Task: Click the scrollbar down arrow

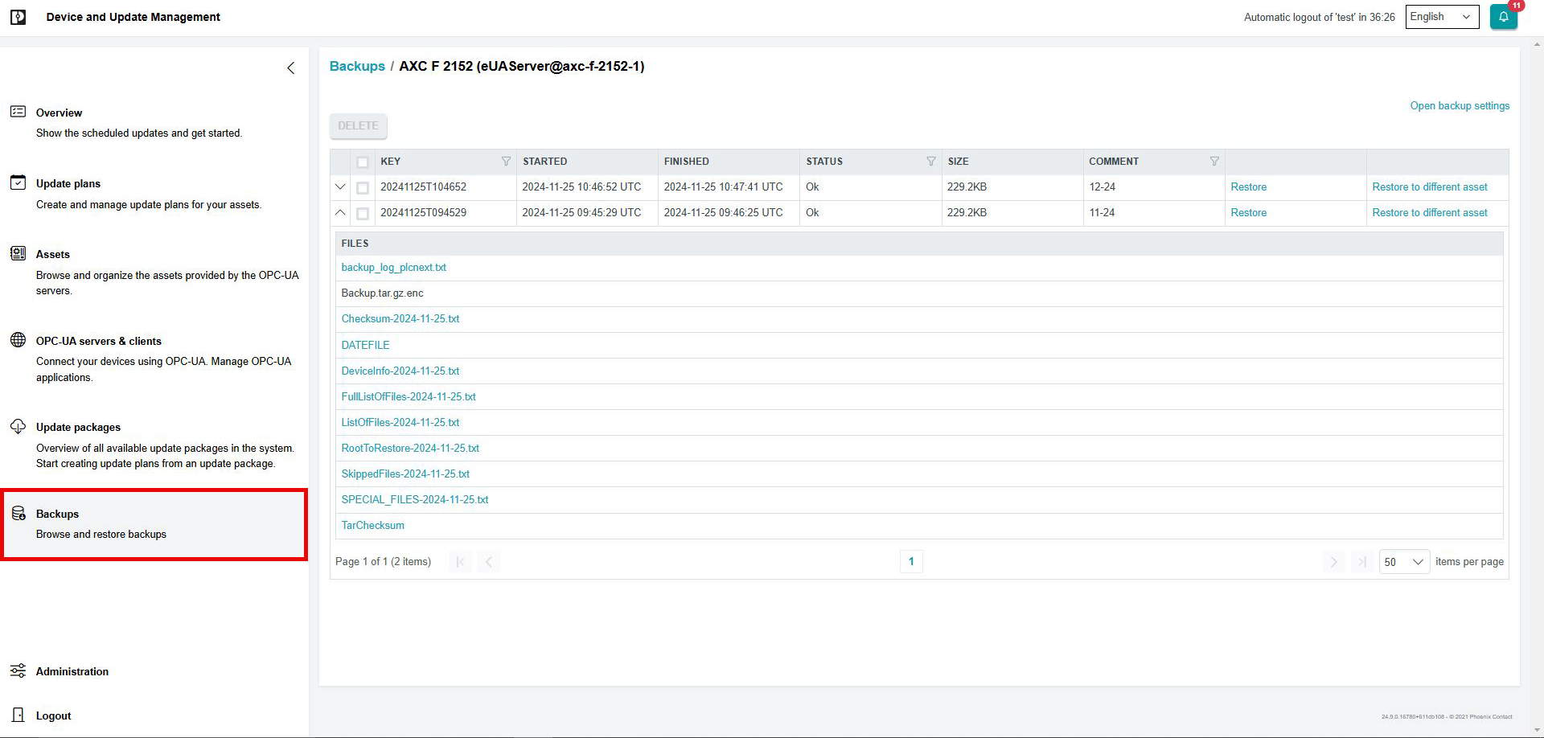Action: [1537, 730]
